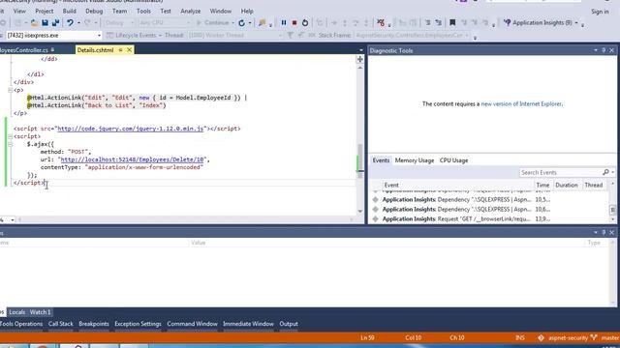This screenshot has height=348, width=620.
Task: Click the new version of Internet Explorer link
Action: 521,103
